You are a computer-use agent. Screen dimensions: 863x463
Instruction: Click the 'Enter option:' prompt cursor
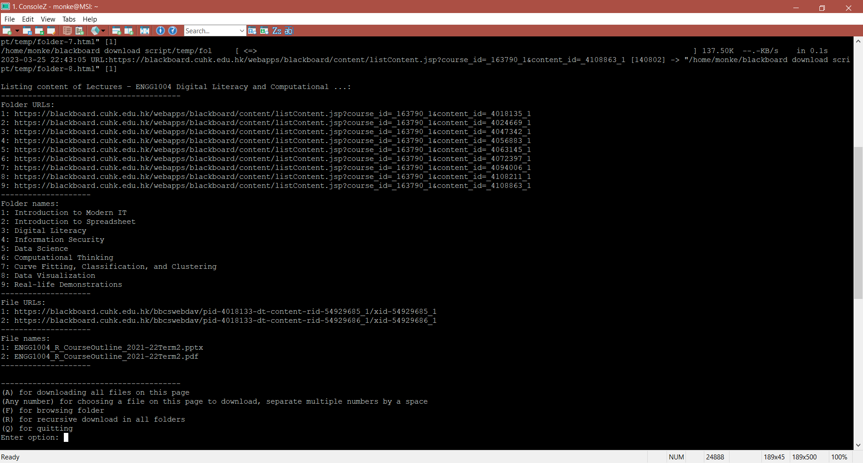(66, 437)
